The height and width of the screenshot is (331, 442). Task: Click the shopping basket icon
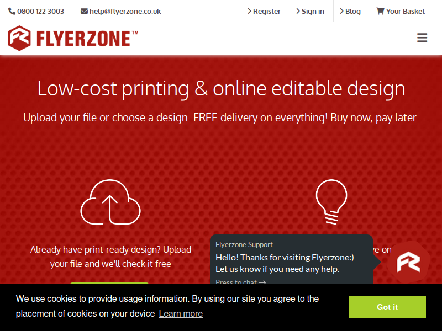(x=380, y=11)
